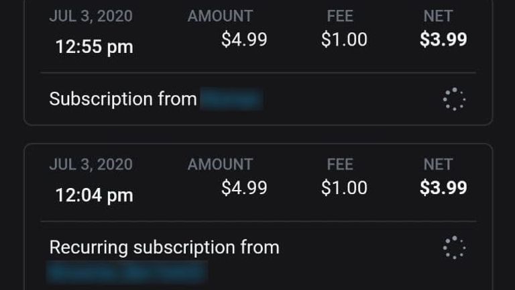515x290 pixels.
Task: Tap the 12:55 pm timestamp
Action: [x=95, y=47]
